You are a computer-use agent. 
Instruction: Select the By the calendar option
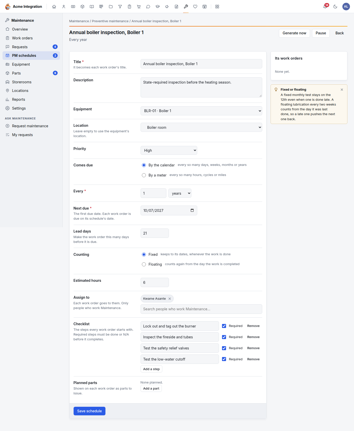pos(144,165)
